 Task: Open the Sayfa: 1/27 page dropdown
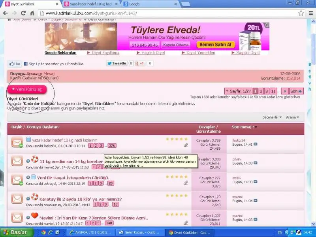pyautogui.click(x=238, y=91)
